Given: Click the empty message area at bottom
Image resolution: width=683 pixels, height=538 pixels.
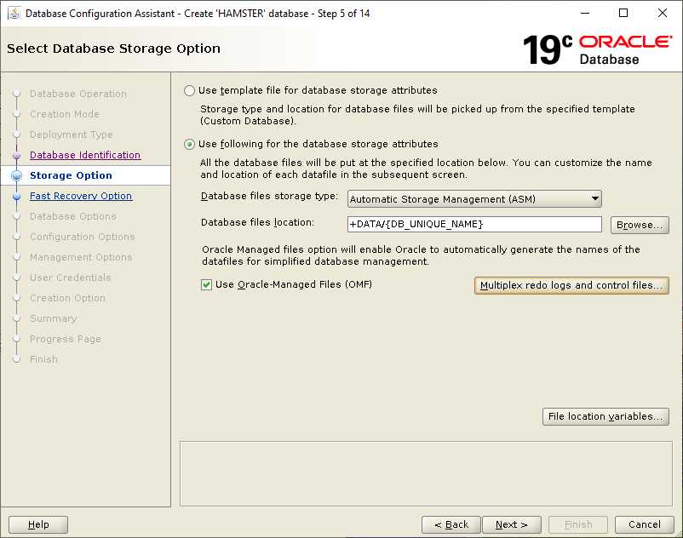Looking at the screenshot, I should [426, 473].
